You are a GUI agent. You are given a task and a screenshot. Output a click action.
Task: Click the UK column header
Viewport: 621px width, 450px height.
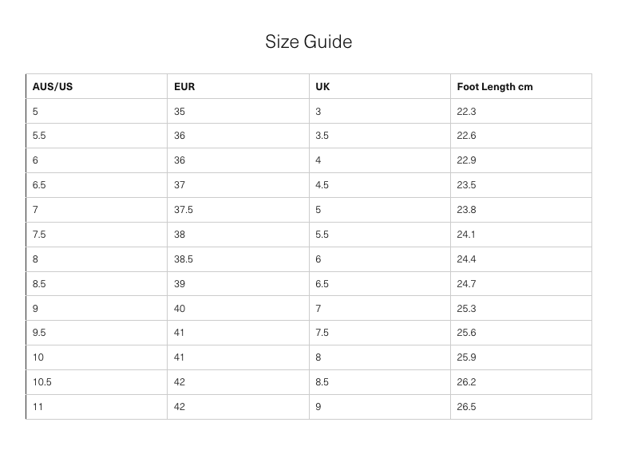[x=322, y=86]
